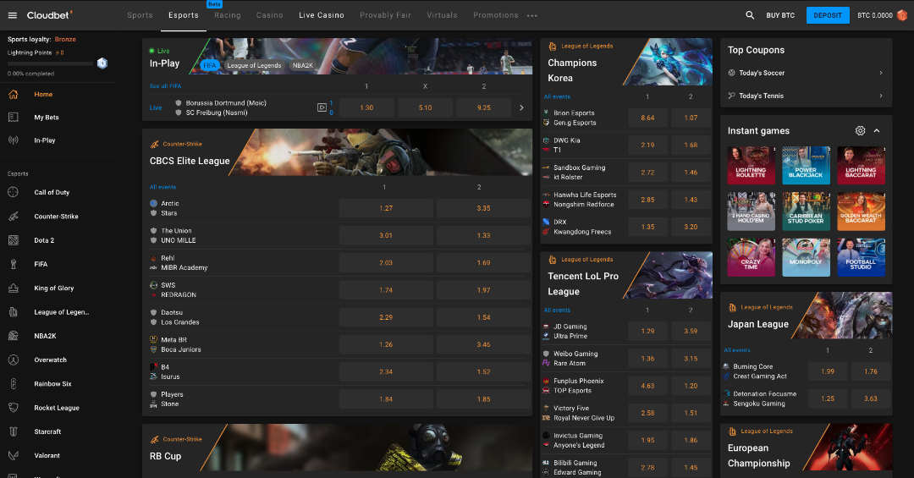Image resolution: width=914 pixels, height=478 pixels.
Task: Click the Champions Korea League icon
Action: point(553,46)
